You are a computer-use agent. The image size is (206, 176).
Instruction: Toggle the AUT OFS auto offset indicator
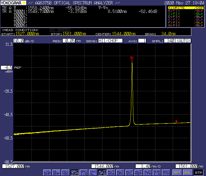[102, 172]
